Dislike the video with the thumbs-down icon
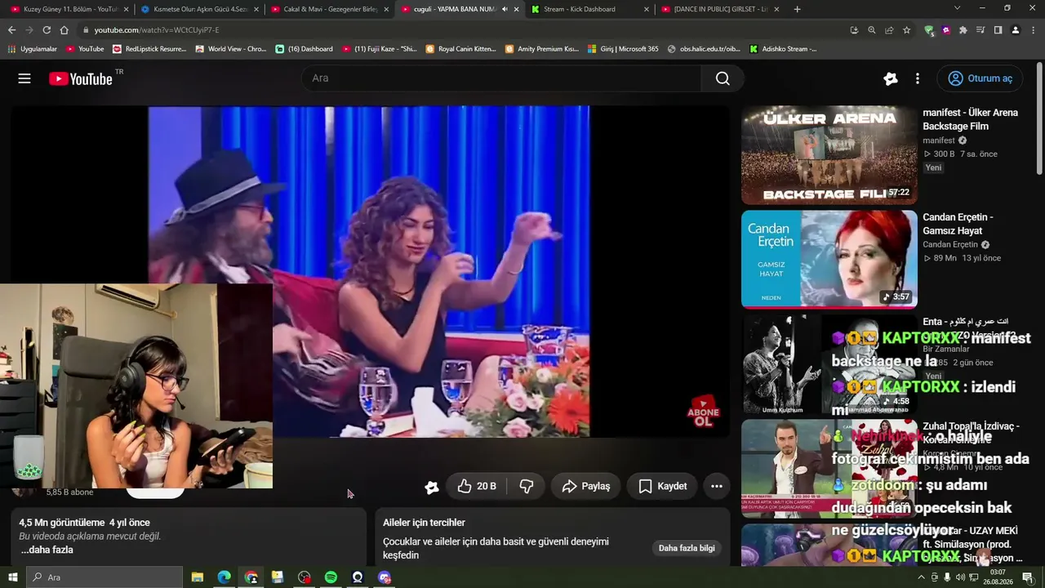 pos(527,486)
